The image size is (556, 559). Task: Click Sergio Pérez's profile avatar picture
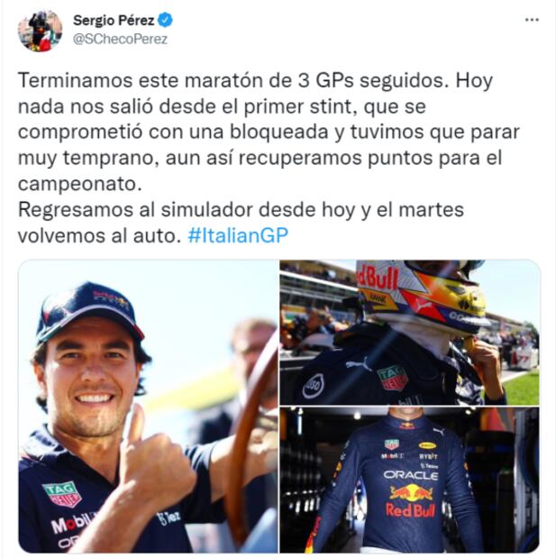[x=40, y=31]
